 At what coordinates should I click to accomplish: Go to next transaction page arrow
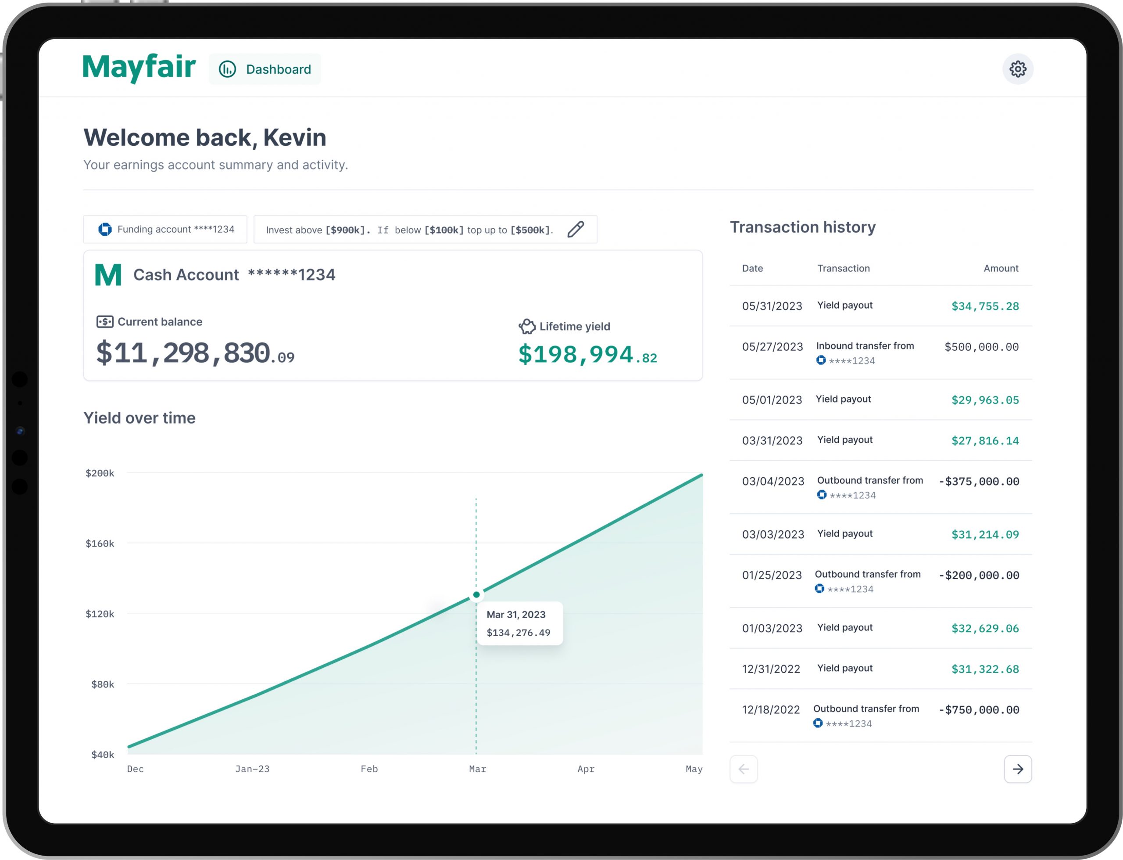click(1017, 769)
